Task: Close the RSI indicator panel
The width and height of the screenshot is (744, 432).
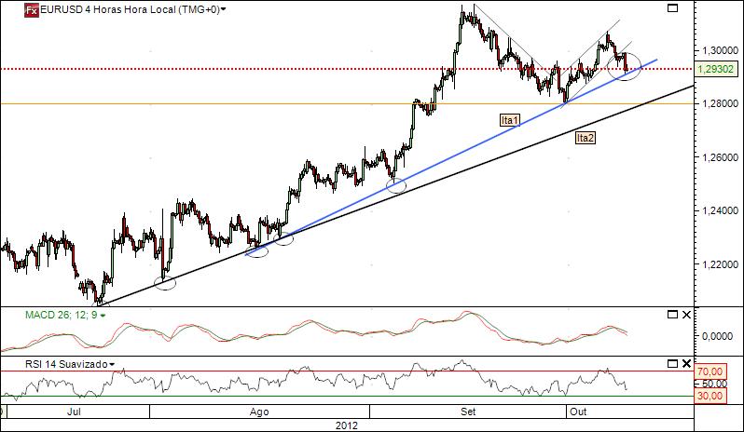Action: pos(686,364)
